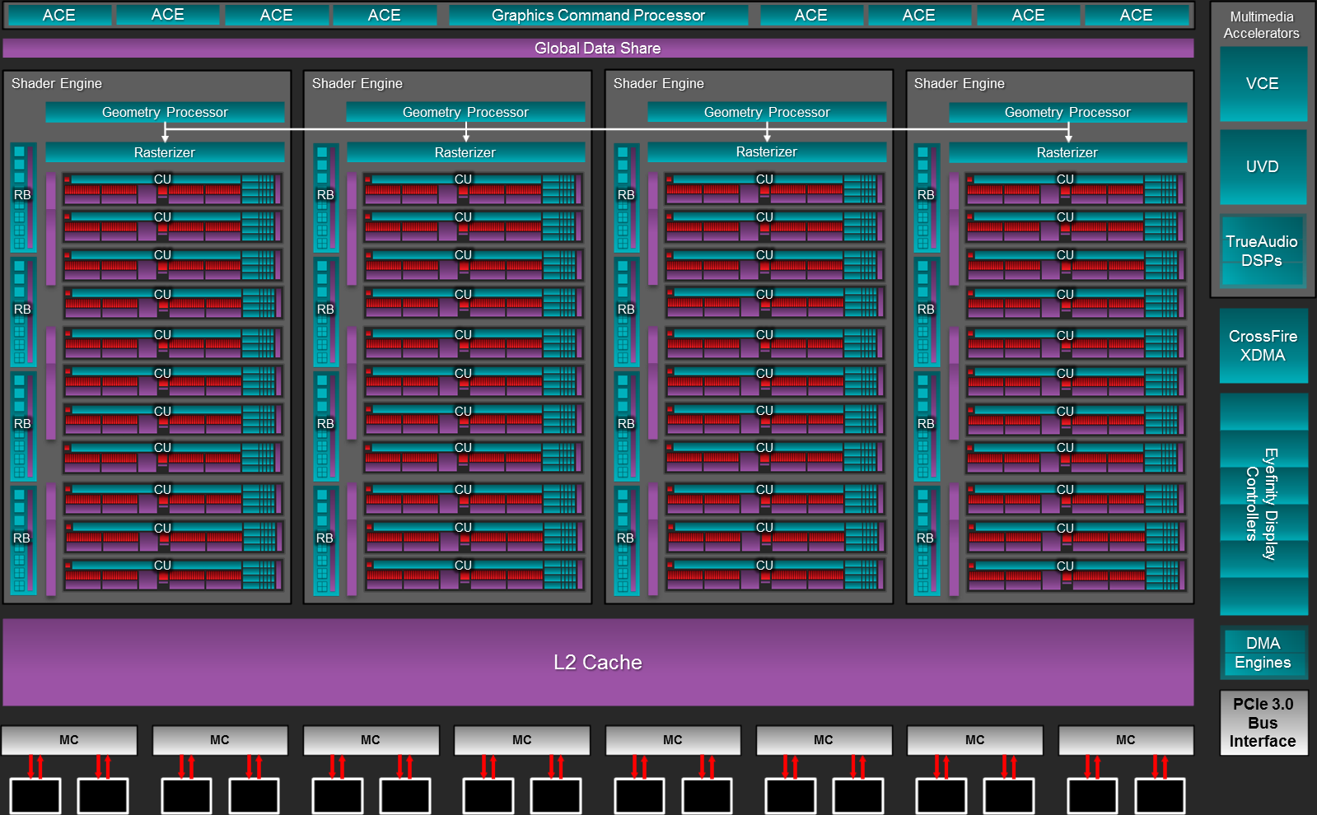Click Geometry Processor in the first Shader Engine
The height and width of the screenshot is (815, 1317).
(x=165, y=113)
